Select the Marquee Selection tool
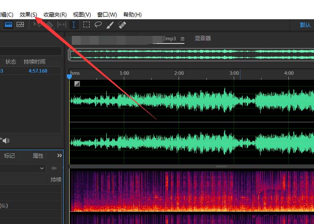Screen dimensions: 314x224 click(x=86, y=25)
